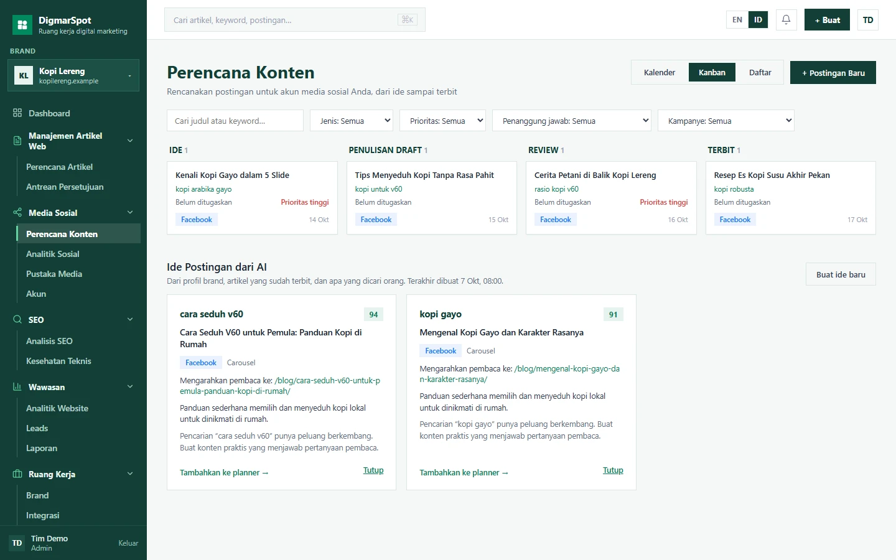
Task: Open the Penanggung jawab filter dropdown
Action: coord(572,121)
